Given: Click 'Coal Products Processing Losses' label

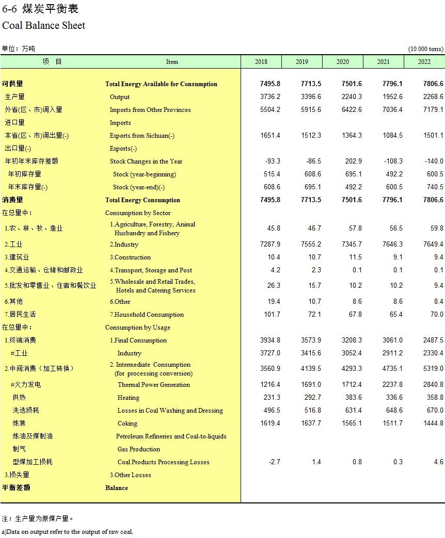Looking at the screenshot, I should tap(164, 462).
